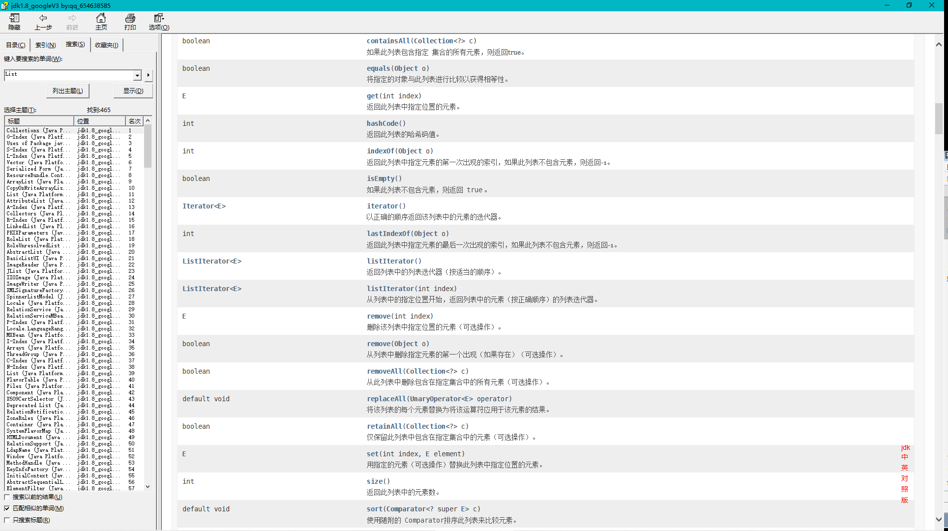Uncheck match similar words checkbox

tap(7, 508)
